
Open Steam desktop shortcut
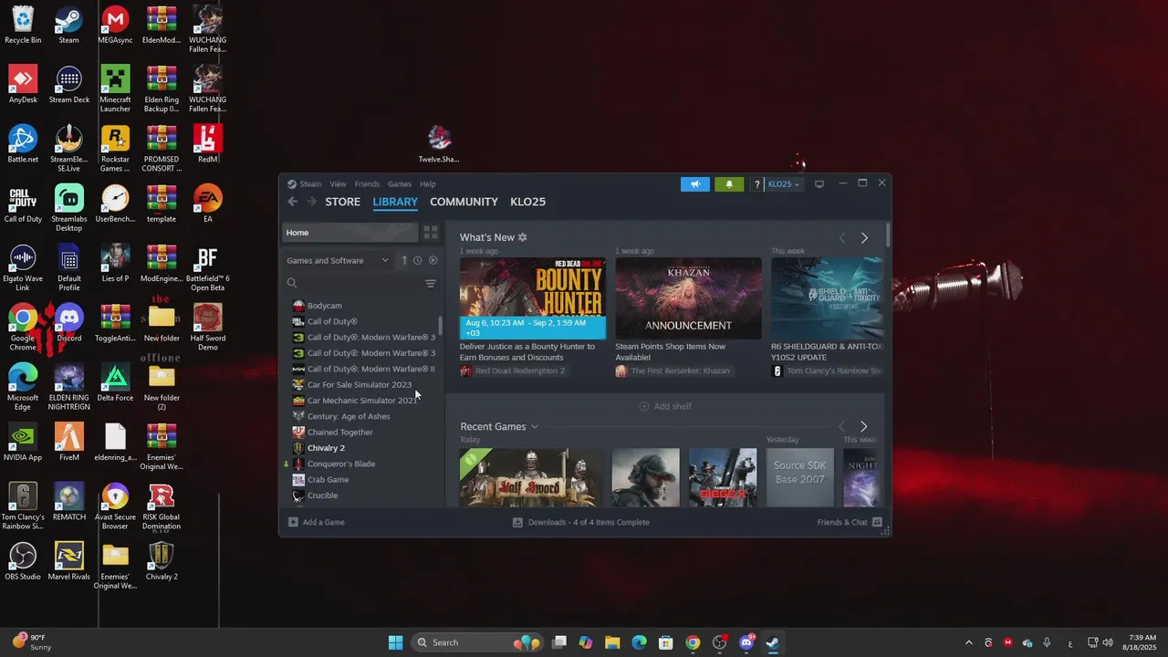point(68,25)
